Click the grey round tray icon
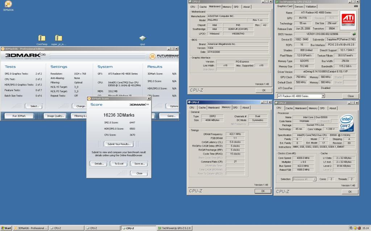 click(351, 228)
